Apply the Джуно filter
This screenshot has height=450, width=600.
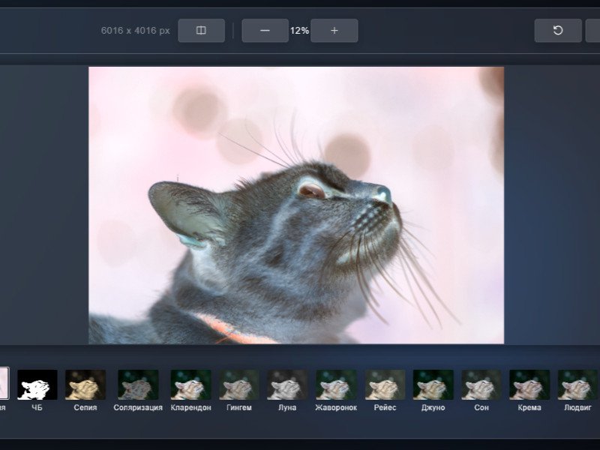[433, 385]
